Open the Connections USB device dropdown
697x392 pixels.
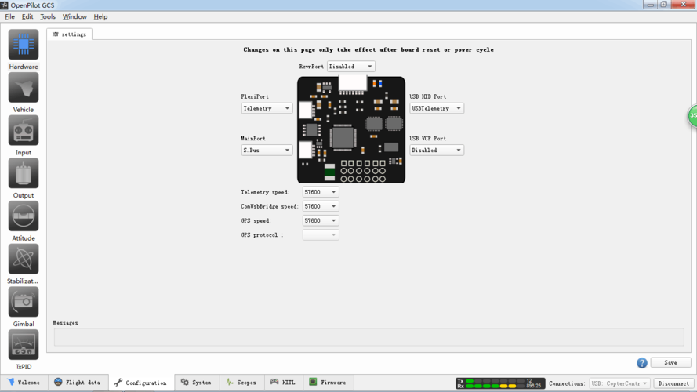(619, 383)
